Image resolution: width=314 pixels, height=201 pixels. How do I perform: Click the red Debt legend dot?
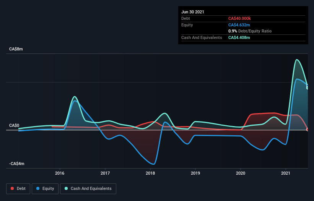(x=12, y=188)
